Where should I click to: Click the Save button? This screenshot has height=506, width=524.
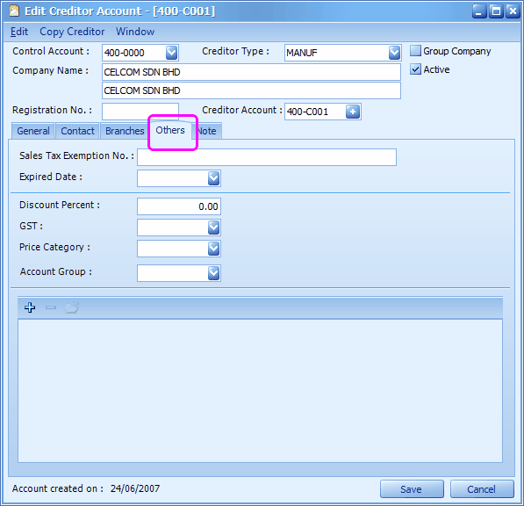(x=412, y=489)
